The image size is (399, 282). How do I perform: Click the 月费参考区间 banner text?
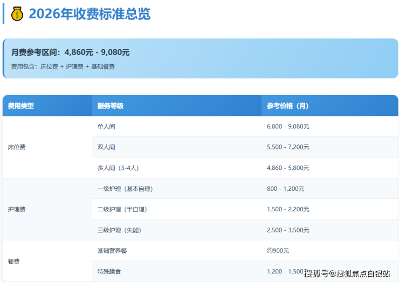(x=71, y=52)
